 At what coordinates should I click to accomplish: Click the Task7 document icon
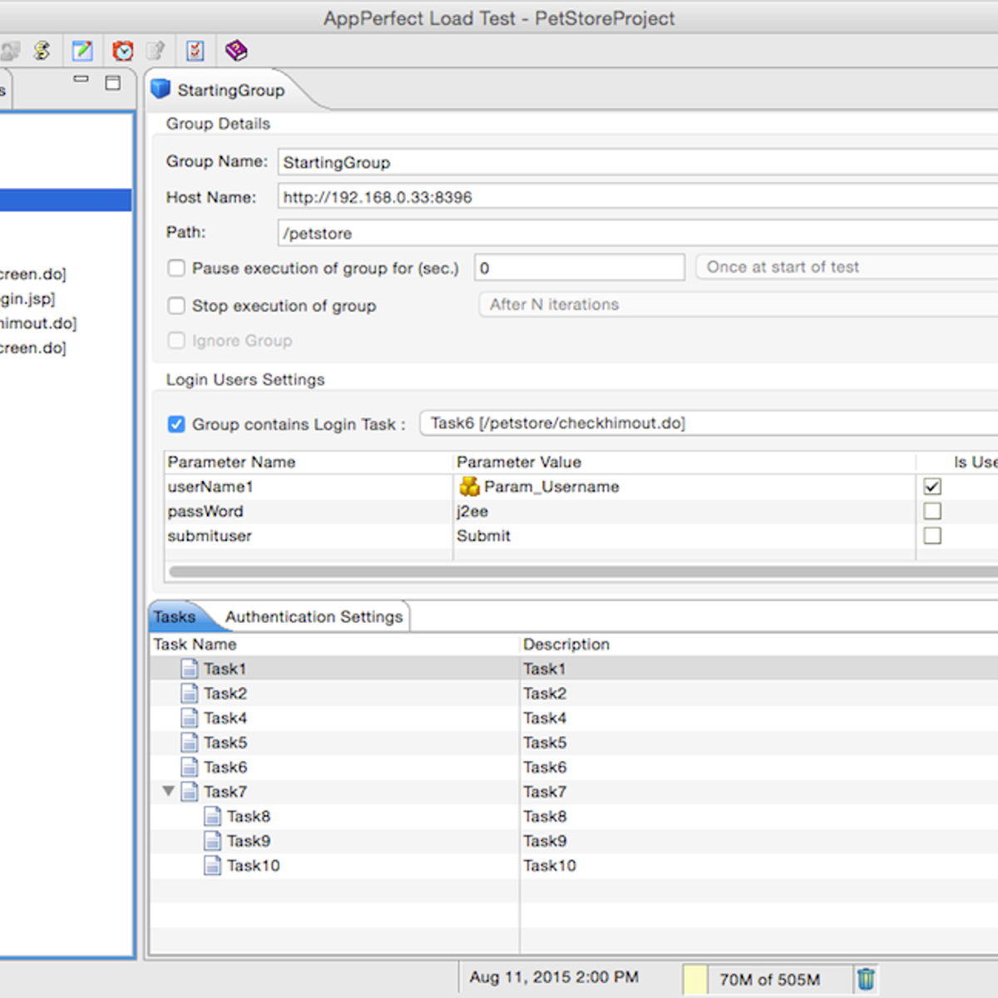[190, 792]
